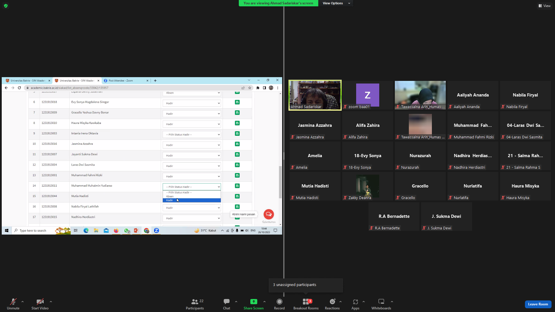
Task: Click the green encryption shield icon
Action: (x=6, y=6)
